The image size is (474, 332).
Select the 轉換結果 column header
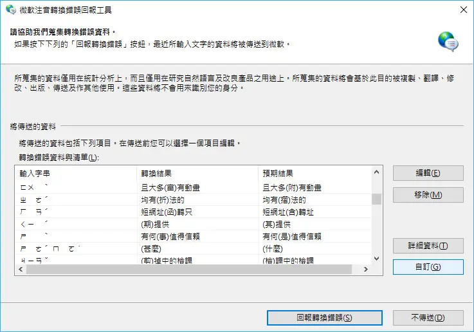pos(197,173)
